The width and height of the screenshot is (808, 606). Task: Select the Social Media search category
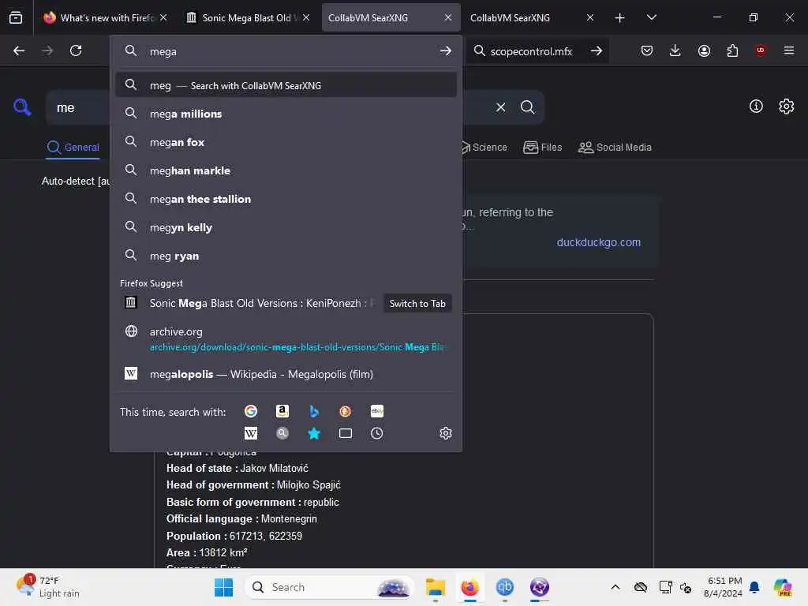pos(615,148)
